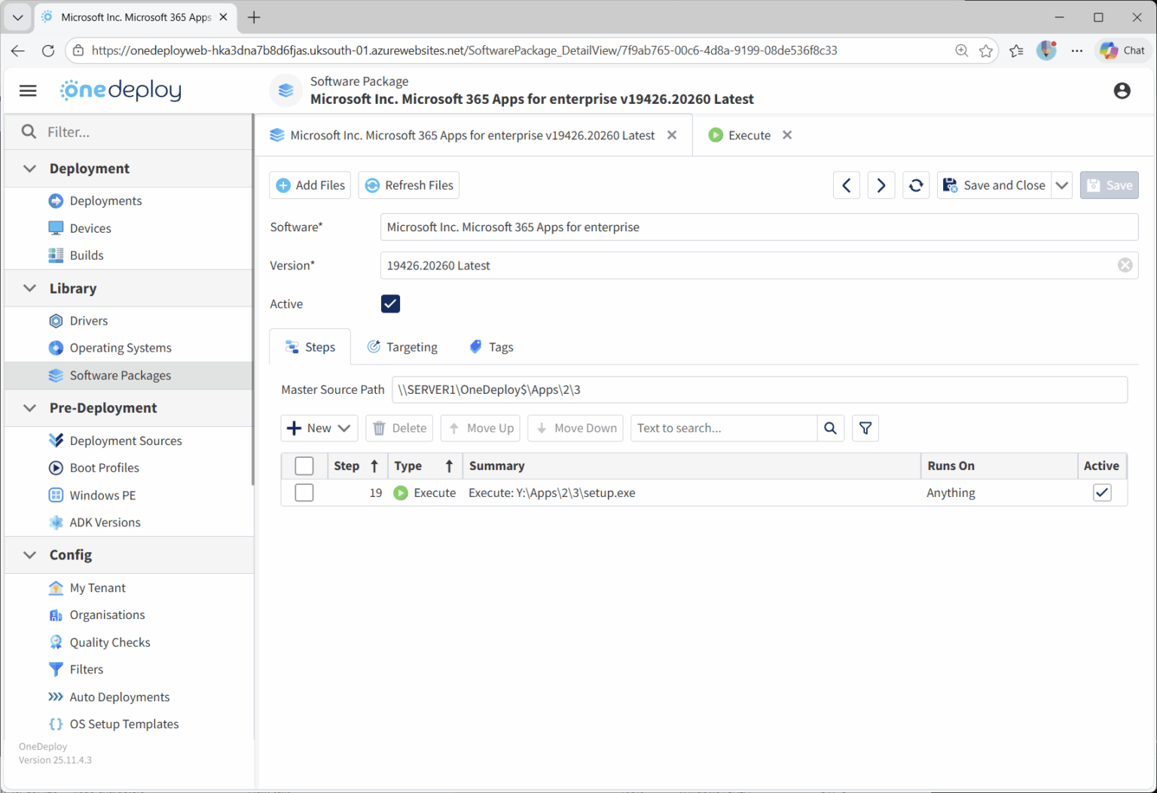Screen dimensions: 1157x793
Task: Click the Save and Close button
Action: tap(994, 185)
